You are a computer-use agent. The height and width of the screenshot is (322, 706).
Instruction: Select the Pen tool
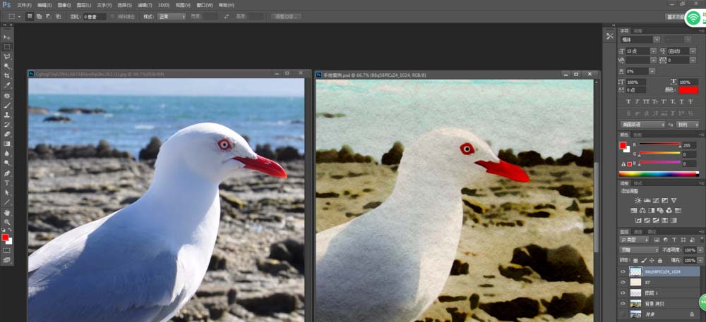pyautogui.click(x=7, y=173)
